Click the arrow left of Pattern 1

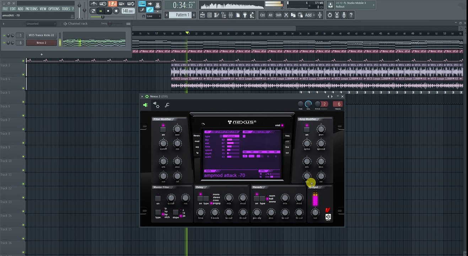(x=167, y=15)
